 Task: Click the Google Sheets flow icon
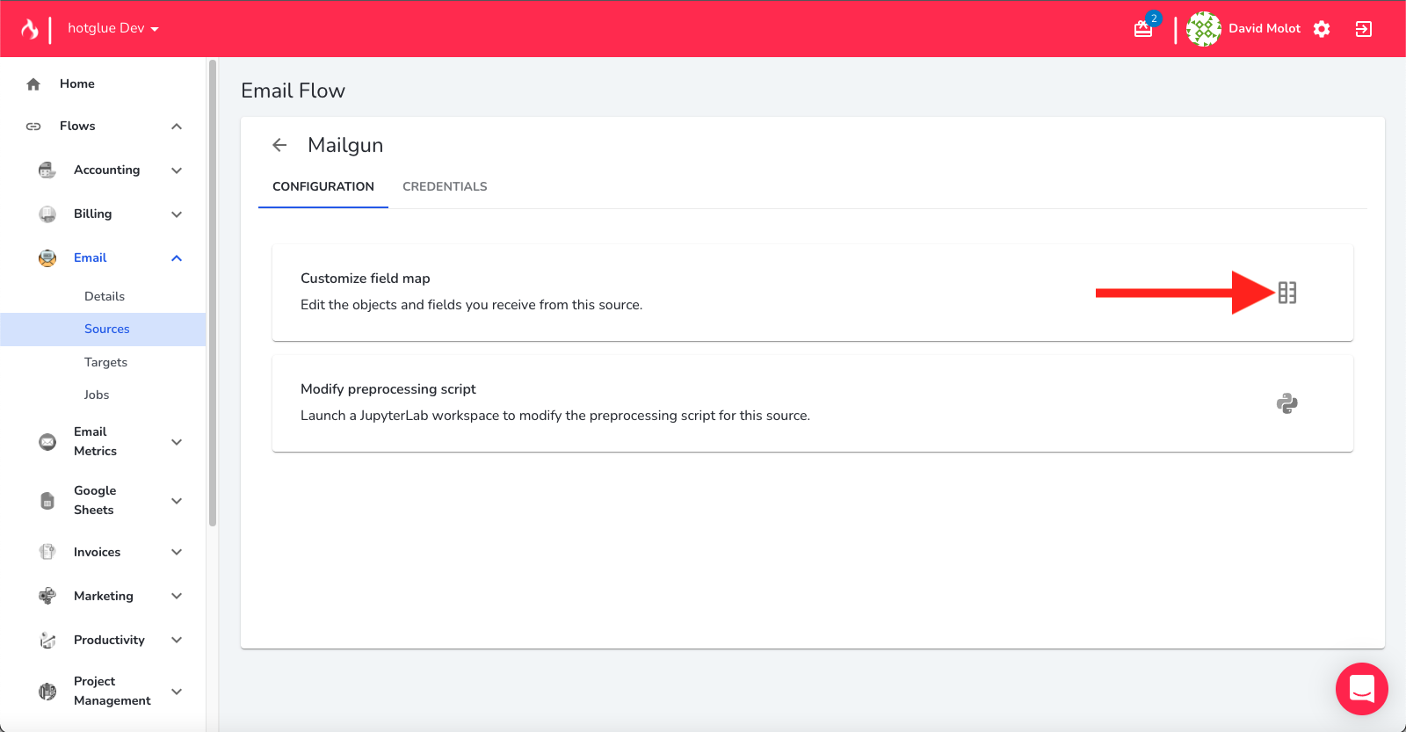pos(47,501)
